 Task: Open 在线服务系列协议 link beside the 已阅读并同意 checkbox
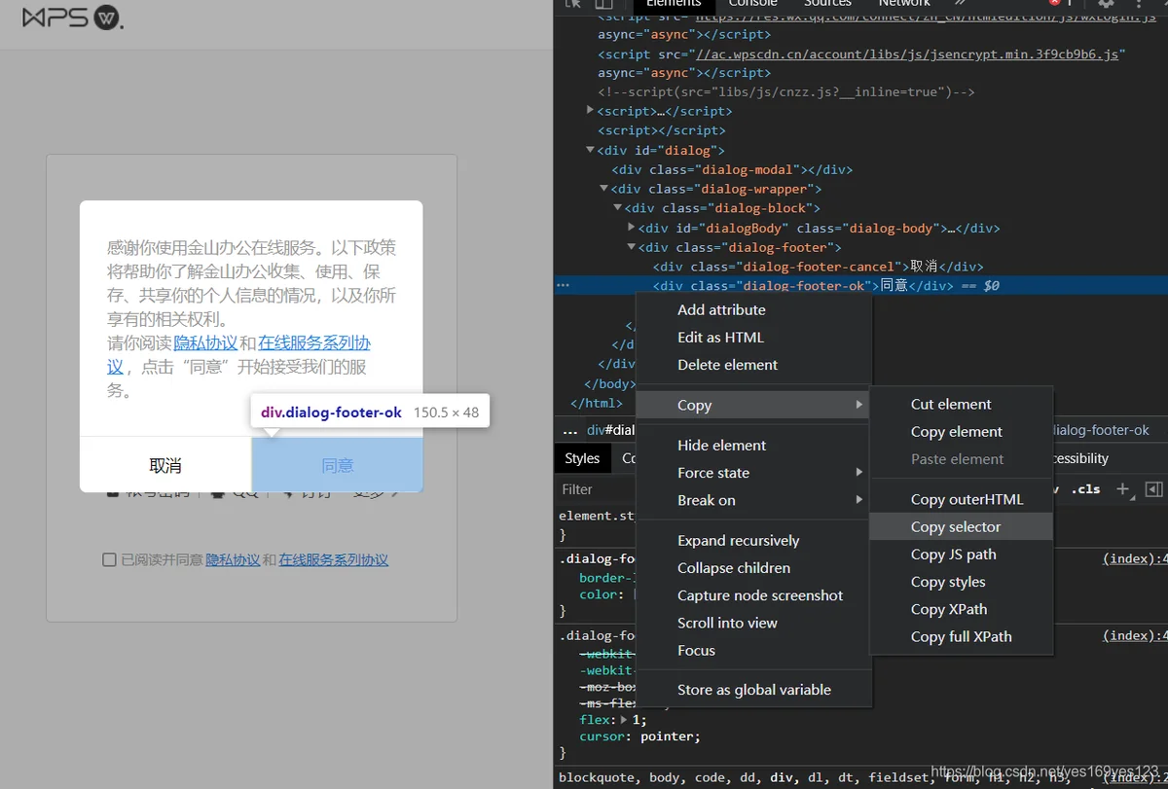tap(334, 559)
